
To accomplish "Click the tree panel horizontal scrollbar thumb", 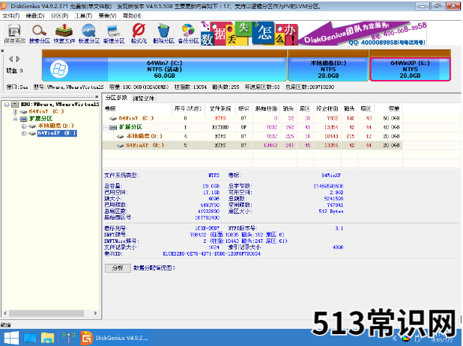I will pos(46,313).
